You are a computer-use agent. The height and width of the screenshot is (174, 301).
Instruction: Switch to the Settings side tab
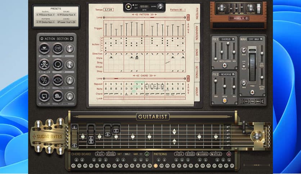pyautogui.click(x=197, y=72)
